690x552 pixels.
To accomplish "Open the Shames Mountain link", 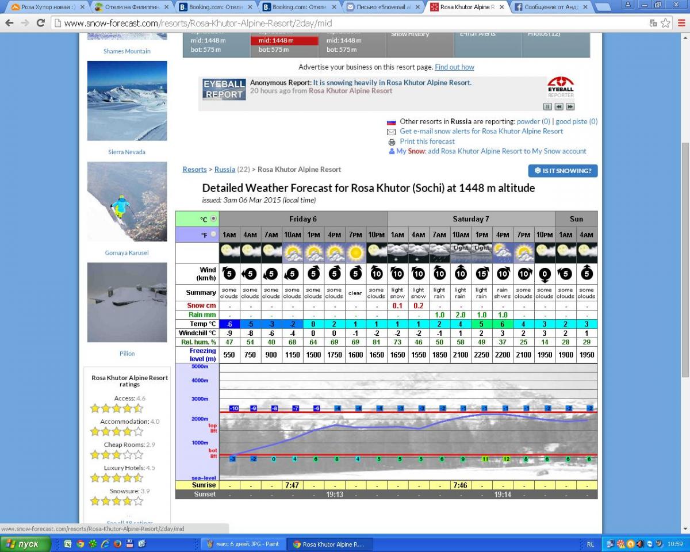I will tap(126, 51).
